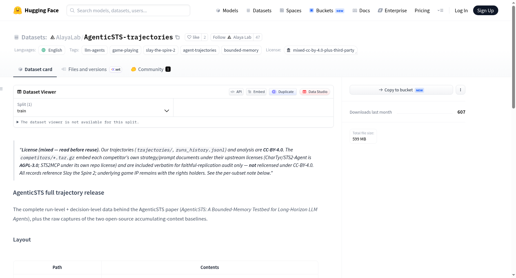
Task: Open the Enterprise page
Action: click(x=392, y=10)
